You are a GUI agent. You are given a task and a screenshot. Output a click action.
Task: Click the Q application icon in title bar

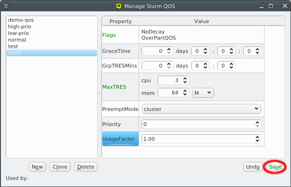pos(119,6)
